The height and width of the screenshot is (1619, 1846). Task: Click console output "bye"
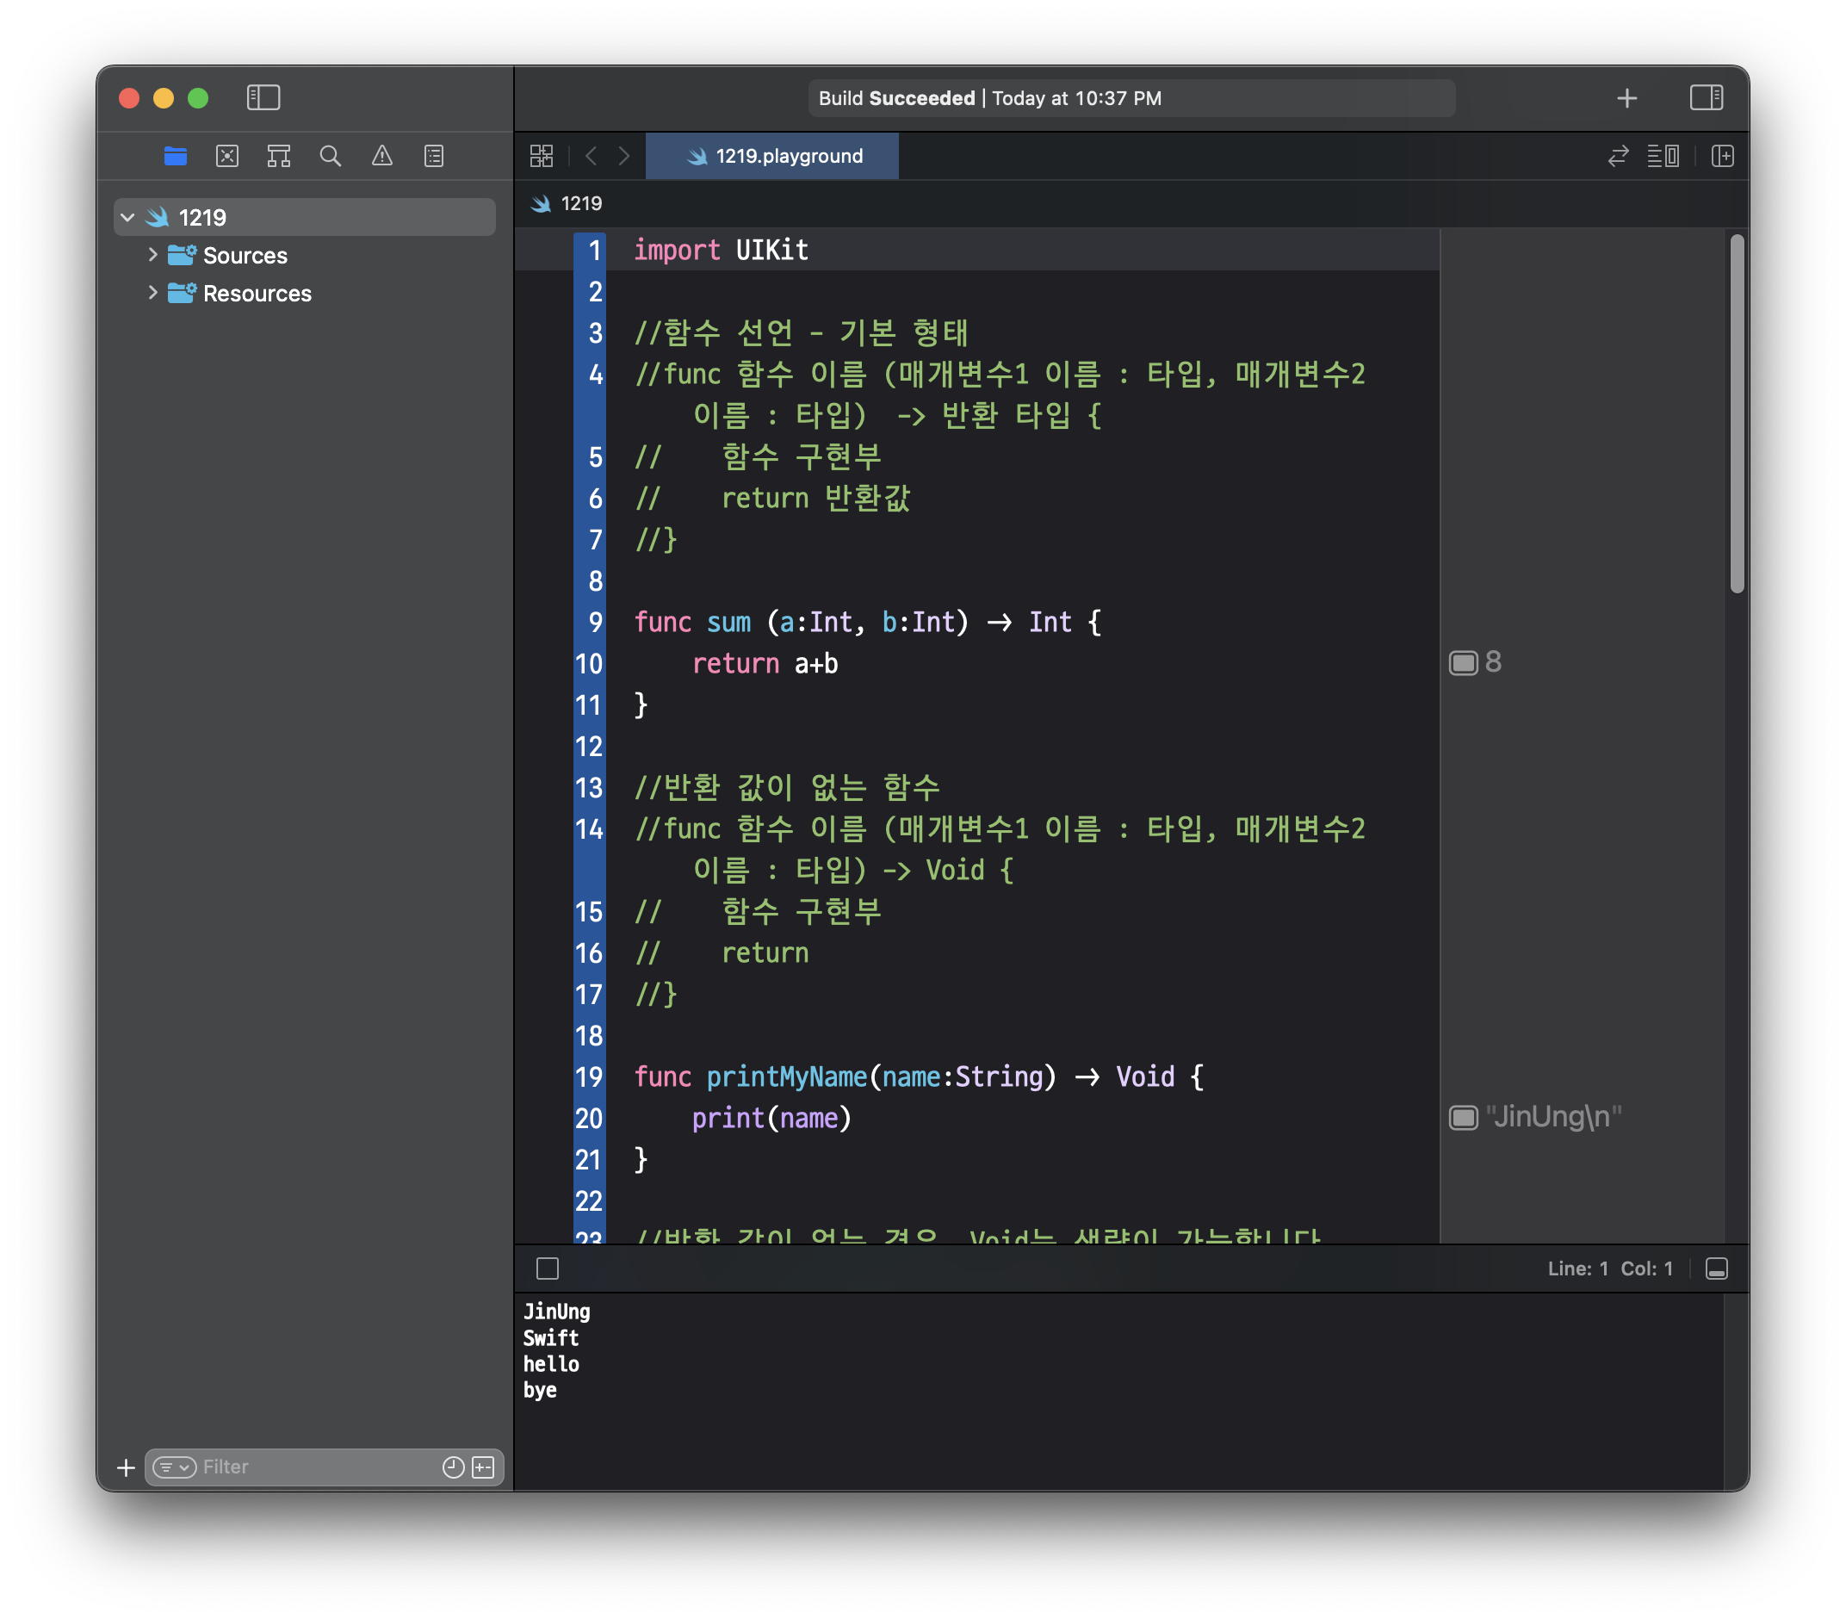click(x=540, y=1391)
